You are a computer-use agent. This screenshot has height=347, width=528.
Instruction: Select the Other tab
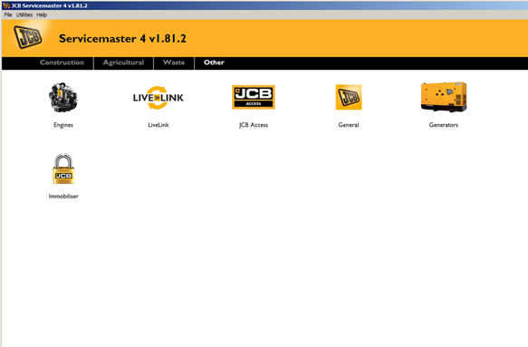click(214, 63)
